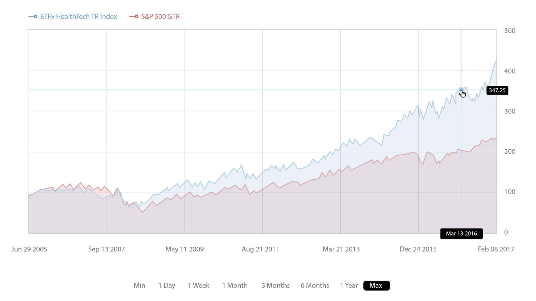This screenshot has height=301, width=536.
Task: Pick the 6 Months range
Action: [315, 285]
